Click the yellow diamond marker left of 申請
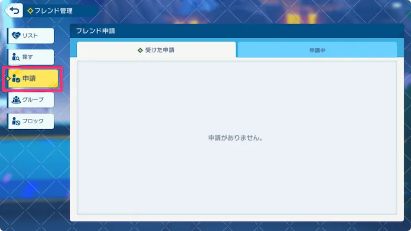This screenshot has width=411, height=231. pyautogui.click(x=7, y=79)
